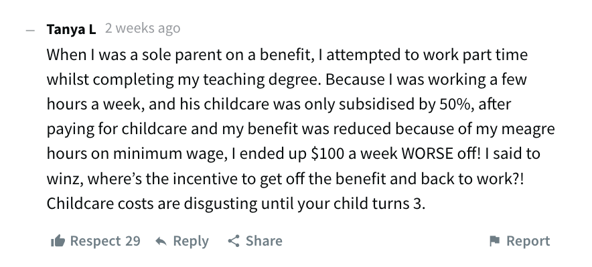Open Tanya L's commenter profile
592x267 pixels.
click(72, 29)
